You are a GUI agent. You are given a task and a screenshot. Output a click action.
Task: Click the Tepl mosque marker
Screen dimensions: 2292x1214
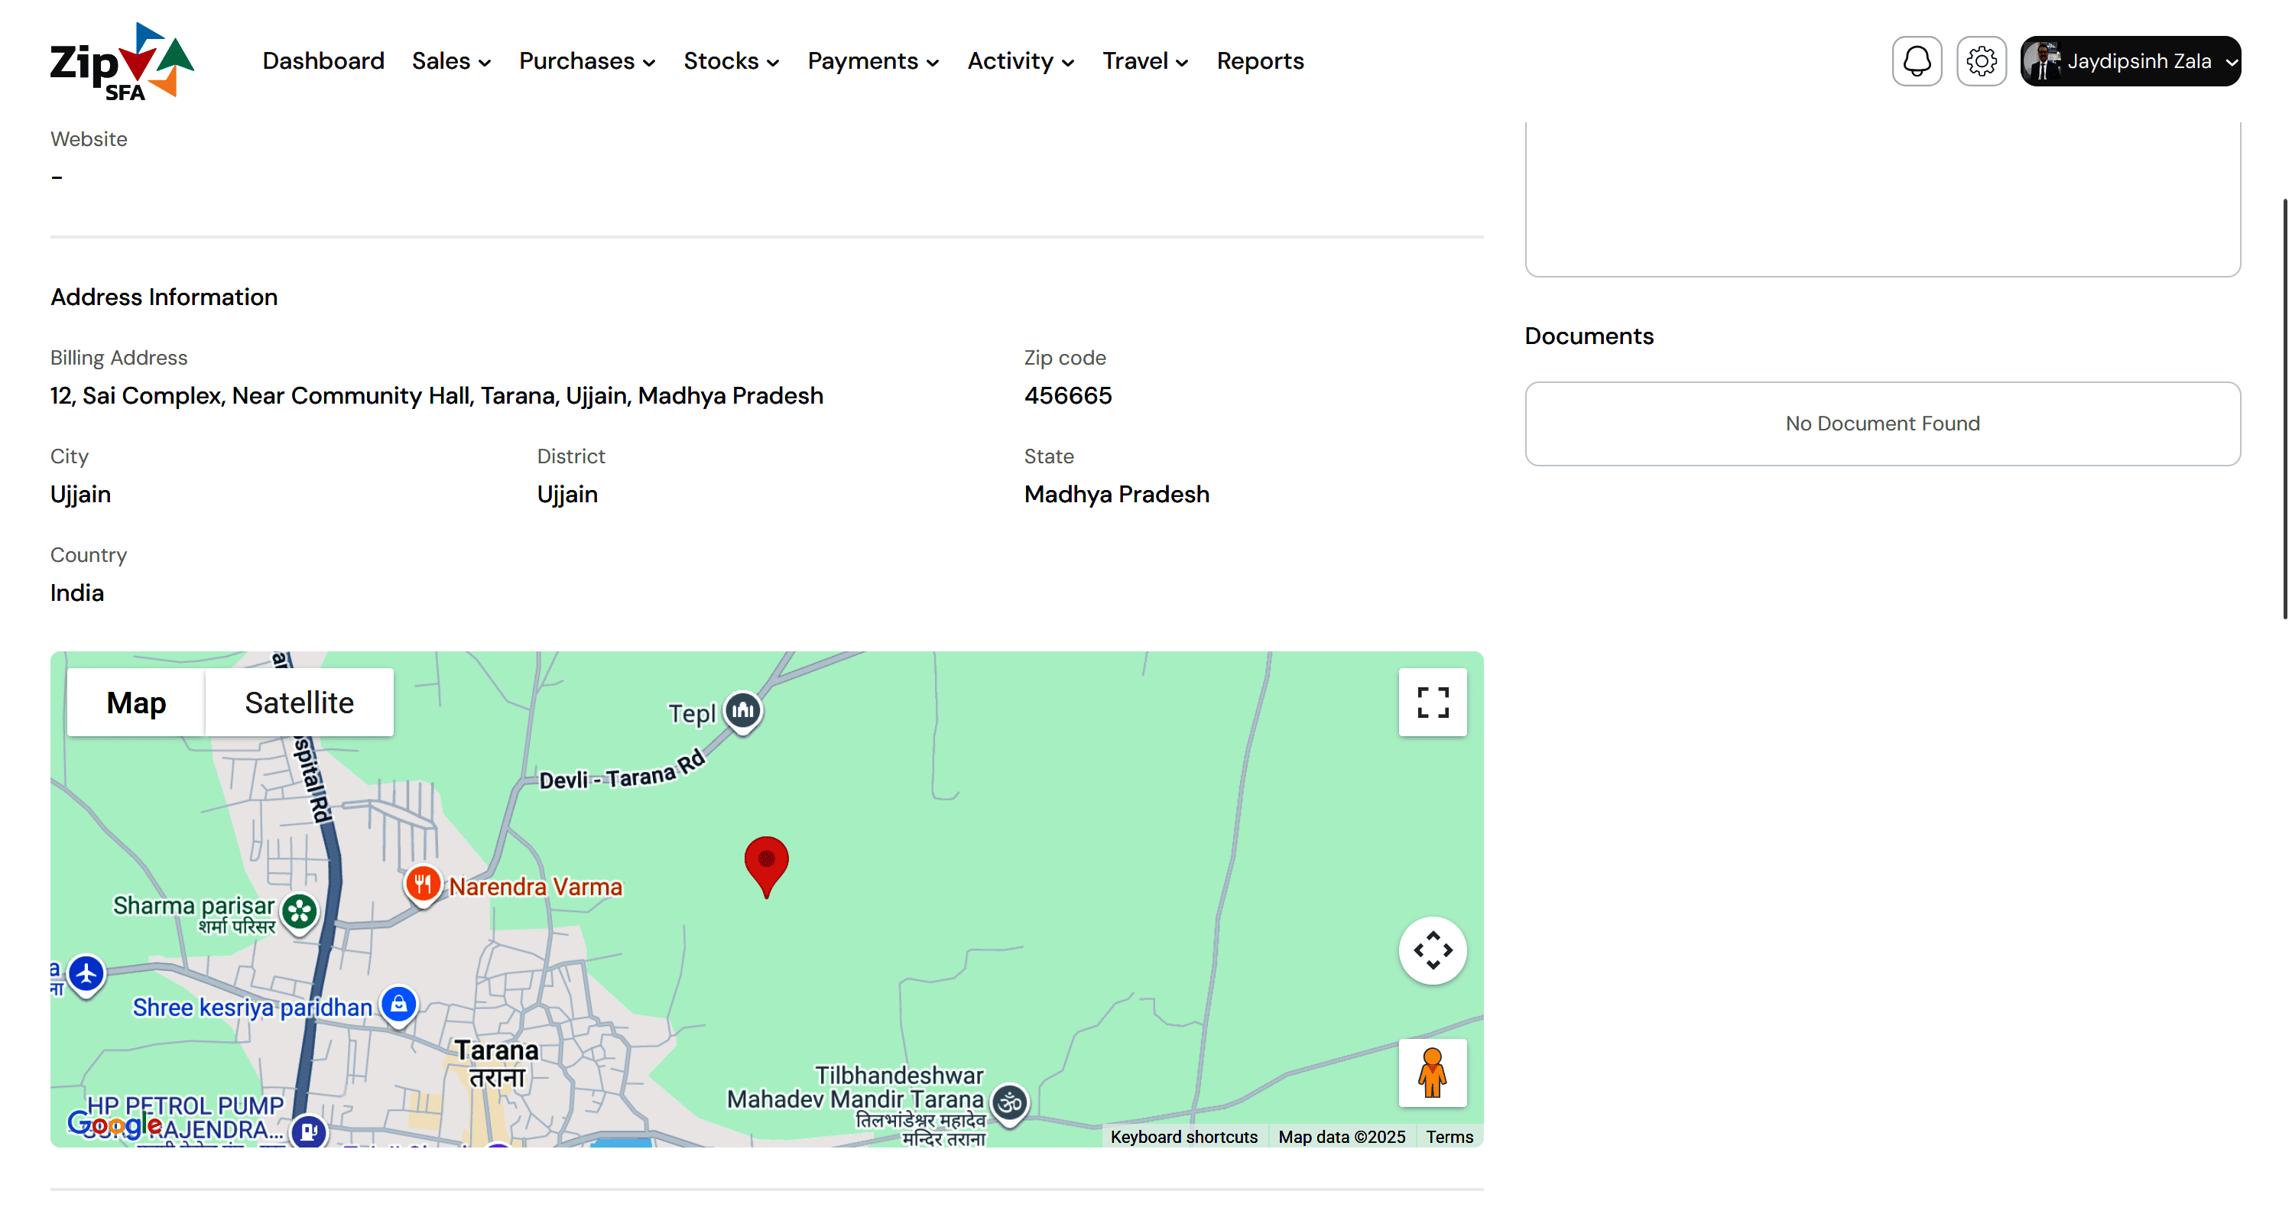(743, 711)
